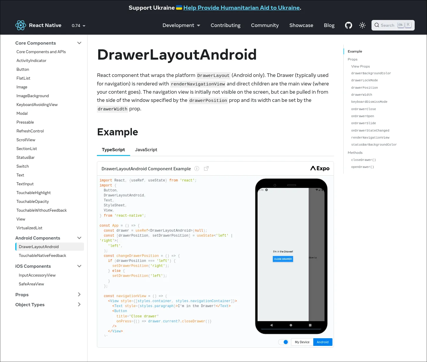Open the Development navigation dropdown
The width and height of the screenshot is (427, 362).
pyautogui.click(x=181, y=25)
